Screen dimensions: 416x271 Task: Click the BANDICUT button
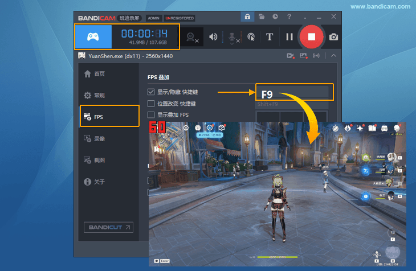[108, 228]
